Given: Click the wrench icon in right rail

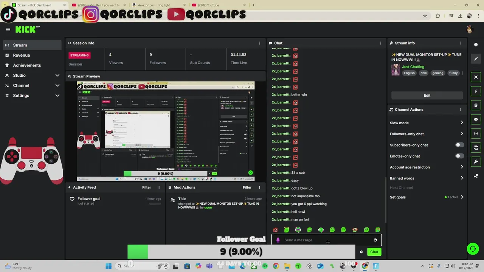Looking at the screenshot, I should 476,162.
